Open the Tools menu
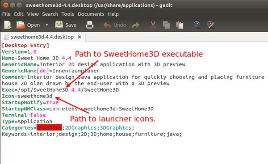 (68, 14)
